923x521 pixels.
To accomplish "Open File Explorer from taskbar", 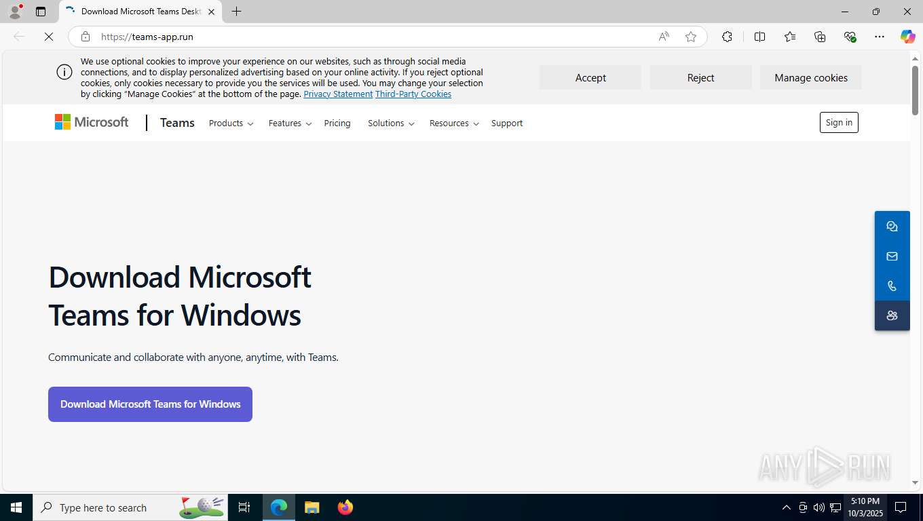I will pyautogui.click(x=312, y=507).
